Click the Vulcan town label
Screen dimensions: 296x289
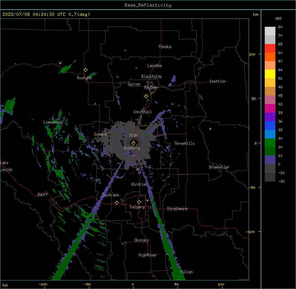[x=186, y=272]
